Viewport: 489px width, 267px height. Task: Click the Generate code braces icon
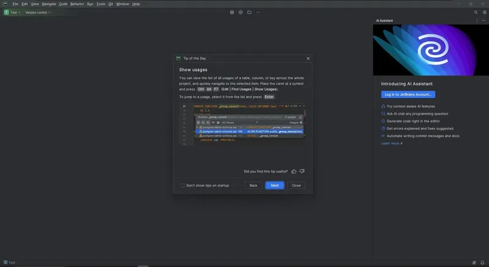(383, 121)
